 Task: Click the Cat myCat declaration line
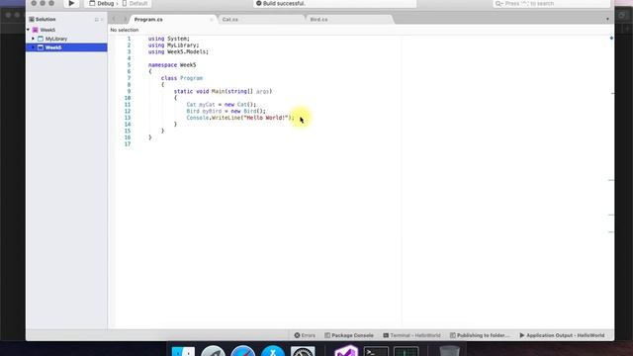point(222,105)
